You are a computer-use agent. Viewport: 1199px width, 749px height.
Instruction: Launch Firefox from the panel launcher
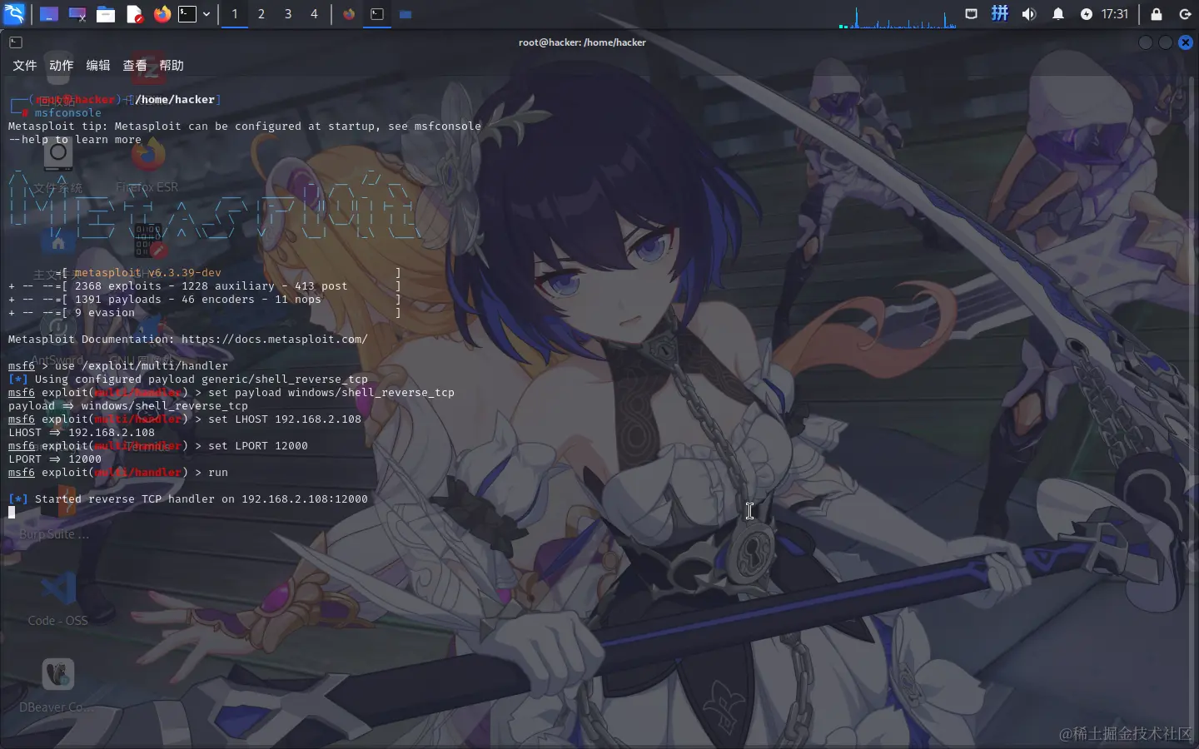[x=162, y=14]
